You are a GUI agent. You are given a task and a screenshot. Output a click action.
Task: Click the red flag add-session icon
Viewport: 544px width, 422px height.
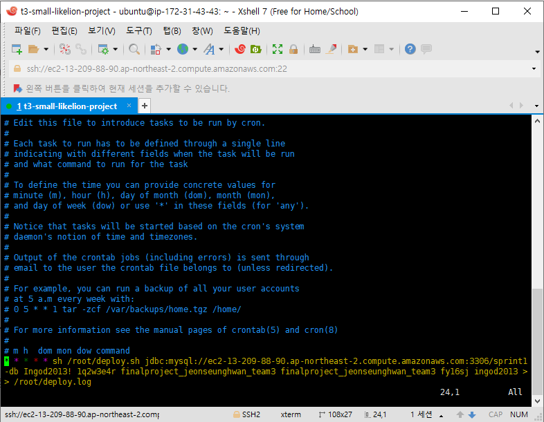(x=17, y=88)
